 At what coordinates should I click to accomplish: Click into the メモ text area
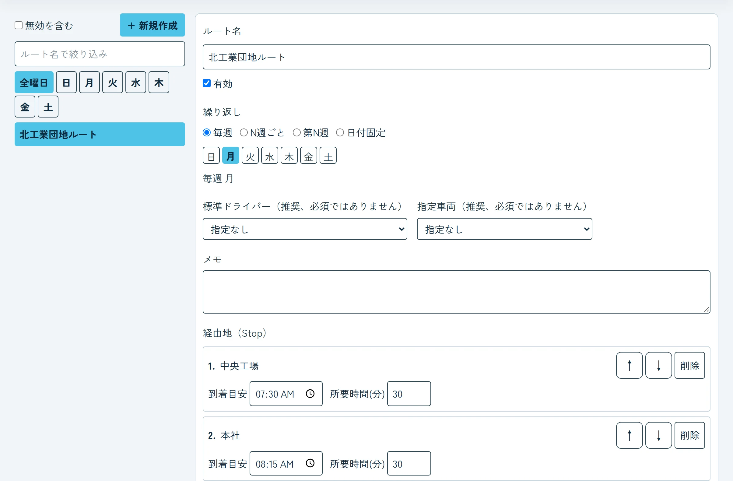pyautogui.click(x=456, y=292)
